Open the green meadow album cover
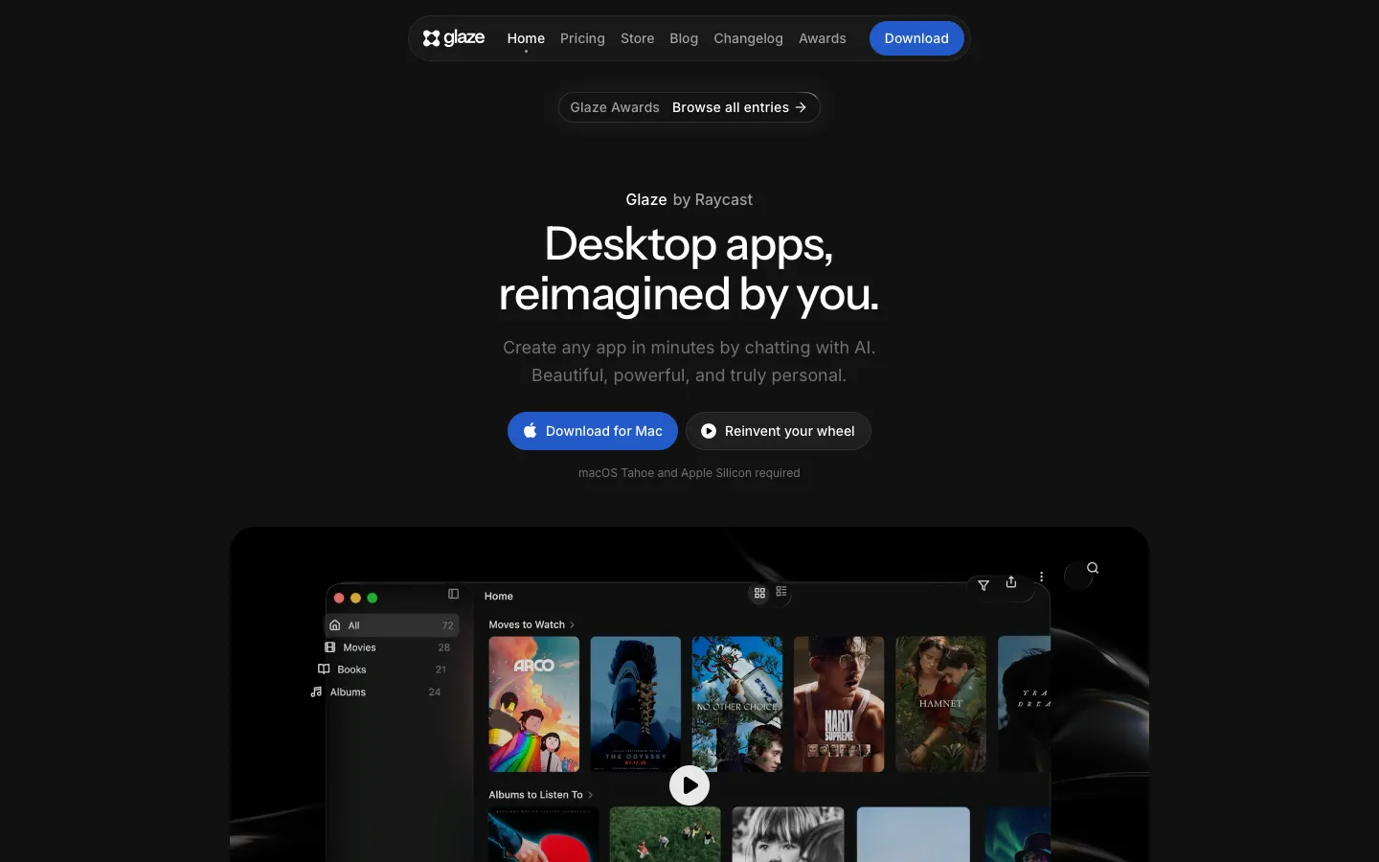 tap(666, 834)
